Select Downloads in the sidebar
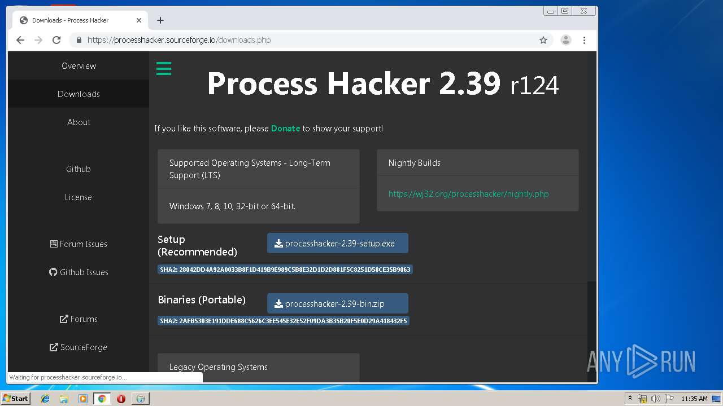 coord(79,94)
